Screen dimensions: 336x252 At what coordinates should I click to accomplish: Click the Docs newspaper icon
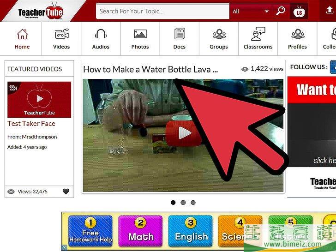tap(180, 34)
